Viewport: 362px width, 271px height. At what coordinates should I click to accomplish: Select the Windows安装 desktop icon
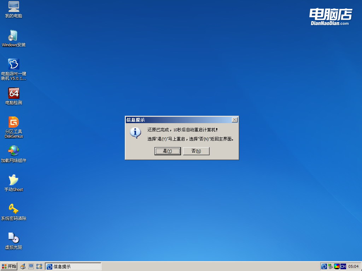point(13,36)
